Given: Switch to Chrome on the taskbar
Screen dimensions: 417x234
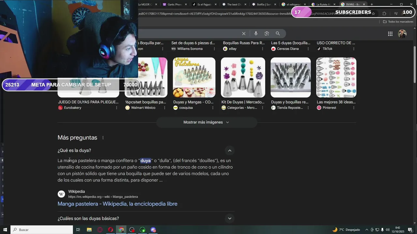Looking at the screenshot, I should pyautogui.click(x=121, y=230).
